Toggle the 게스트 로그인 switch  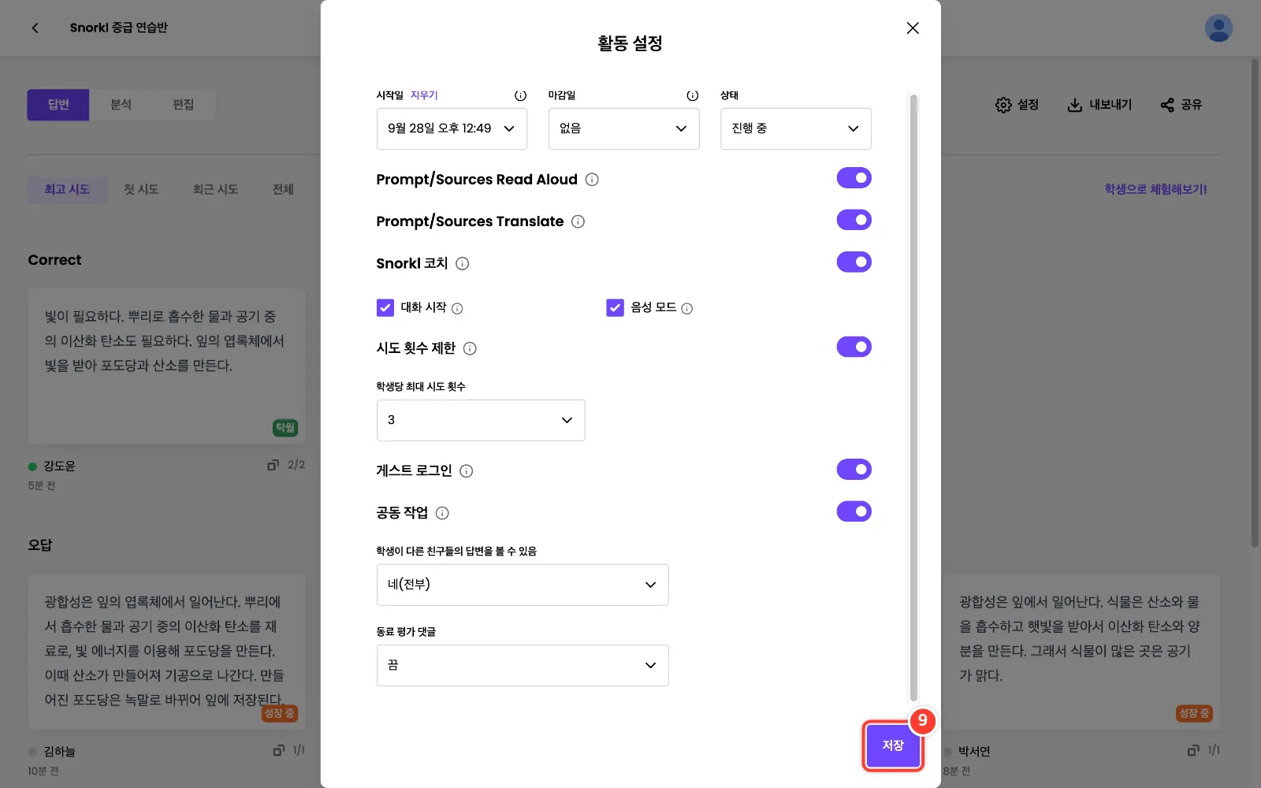click(x=854, y=470)
